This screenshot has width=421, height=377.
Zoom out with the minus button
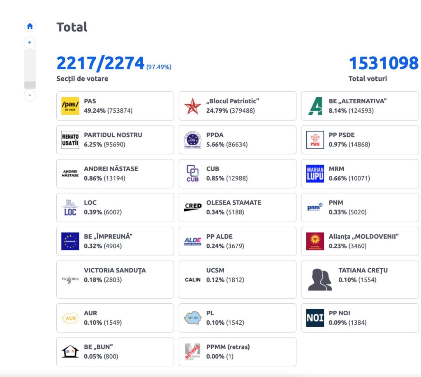click(x=30, y=95)
